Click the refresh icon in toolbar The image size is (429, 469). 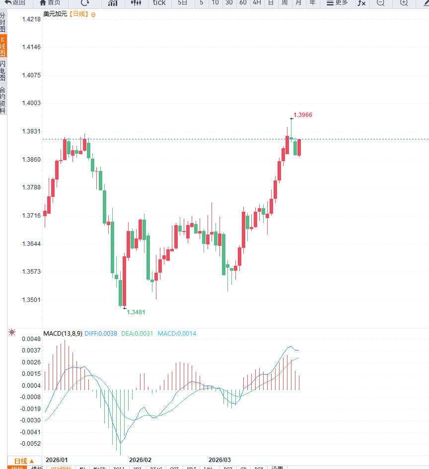click(x=85, y=2)
